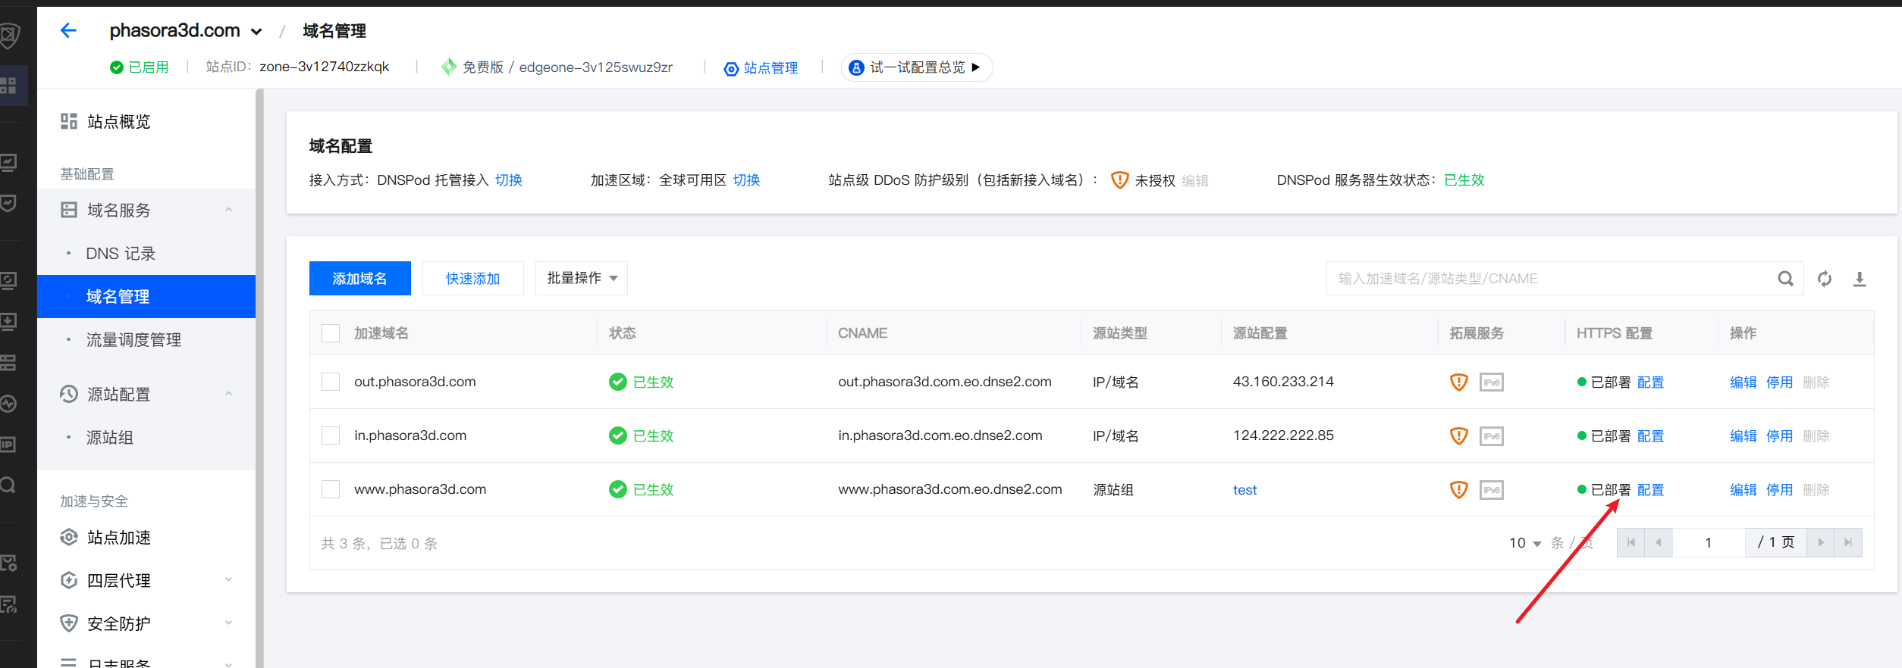Screen dimensions: 1902x668
Task: Click the DDoS shield icon for in.phasora3d.com
Action: coord(1458,435)
